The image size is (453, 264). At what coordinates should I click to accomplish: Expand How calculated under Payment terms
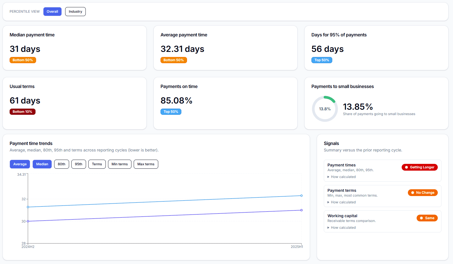[343, 202]
